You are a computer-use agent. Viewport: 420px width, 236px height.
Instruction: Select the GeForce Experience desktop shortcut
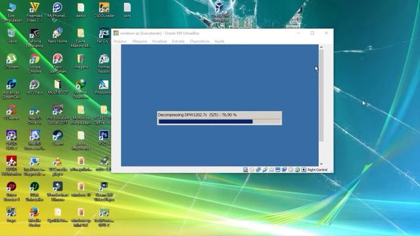[35, 38]
